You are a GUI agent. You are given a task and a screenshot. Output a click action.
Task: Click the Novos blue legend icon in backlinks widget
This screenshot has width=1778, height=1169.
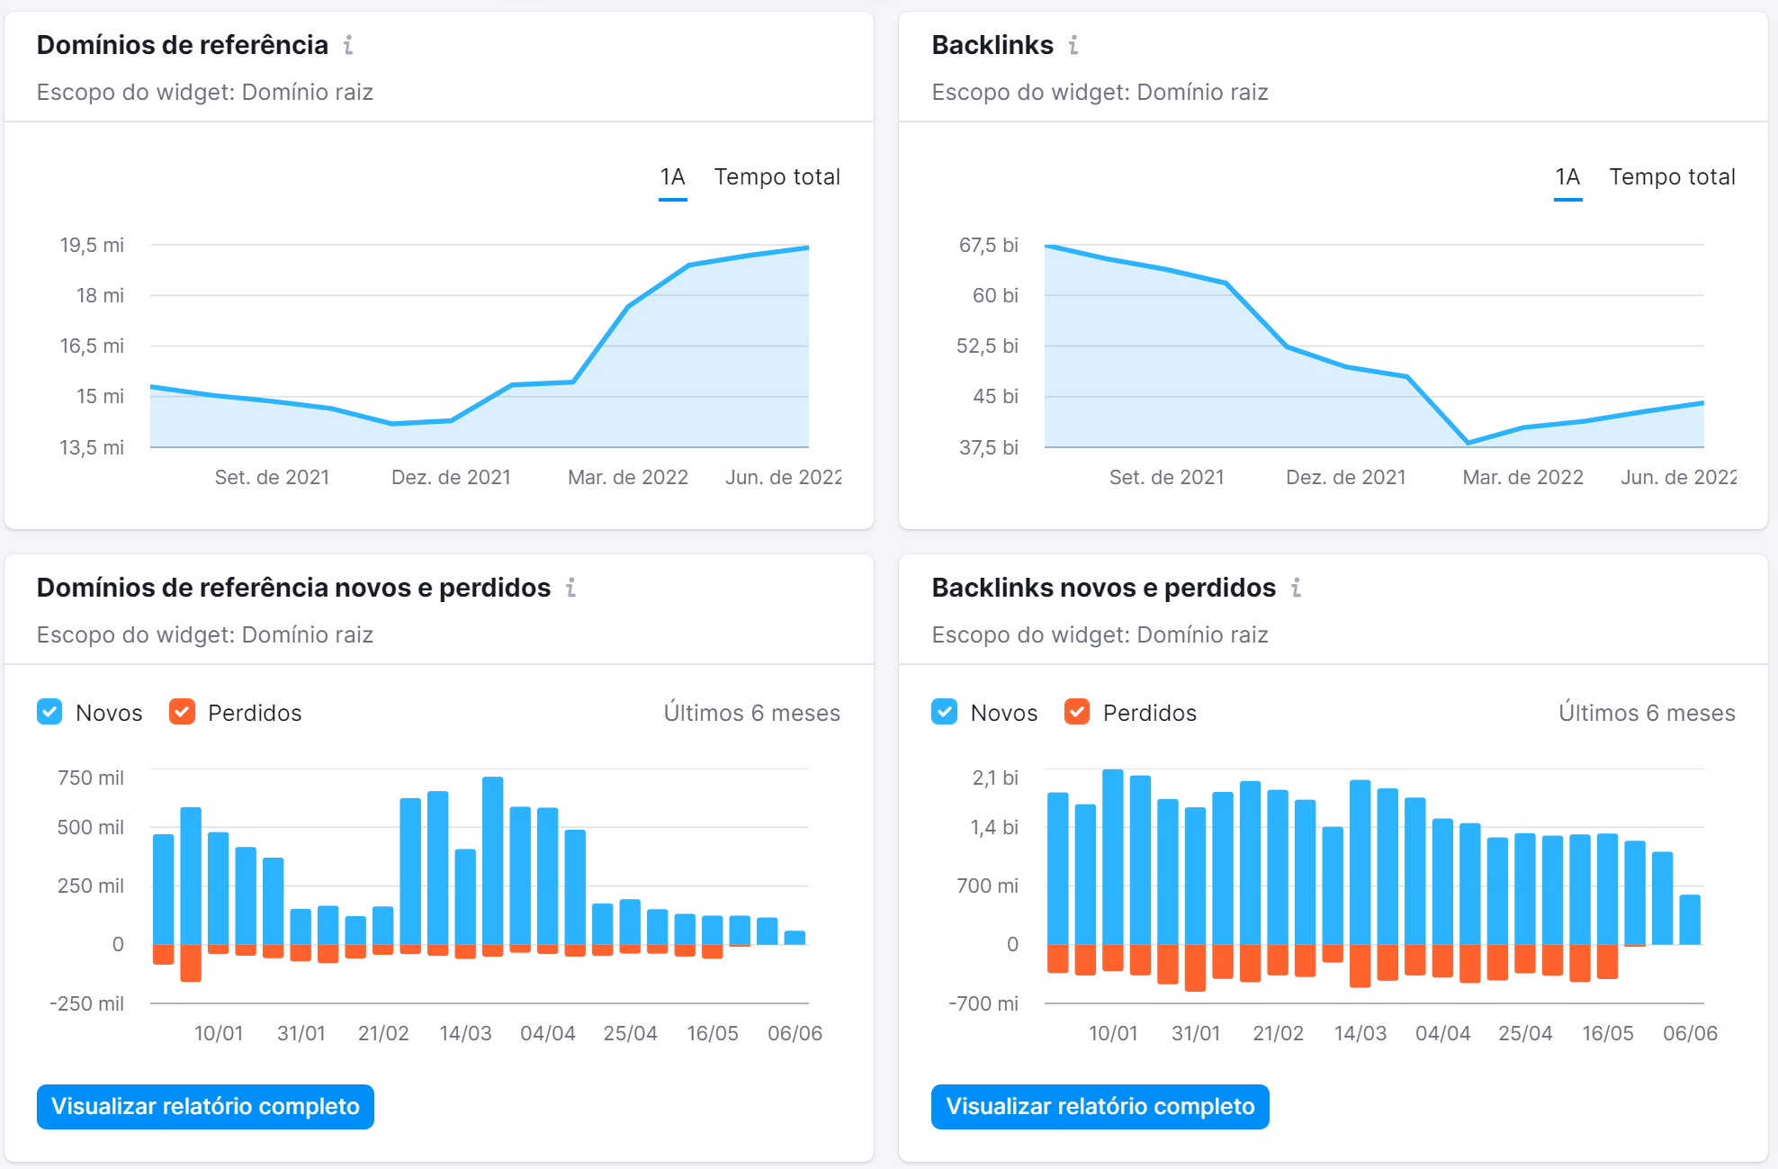tap(945, 713)
